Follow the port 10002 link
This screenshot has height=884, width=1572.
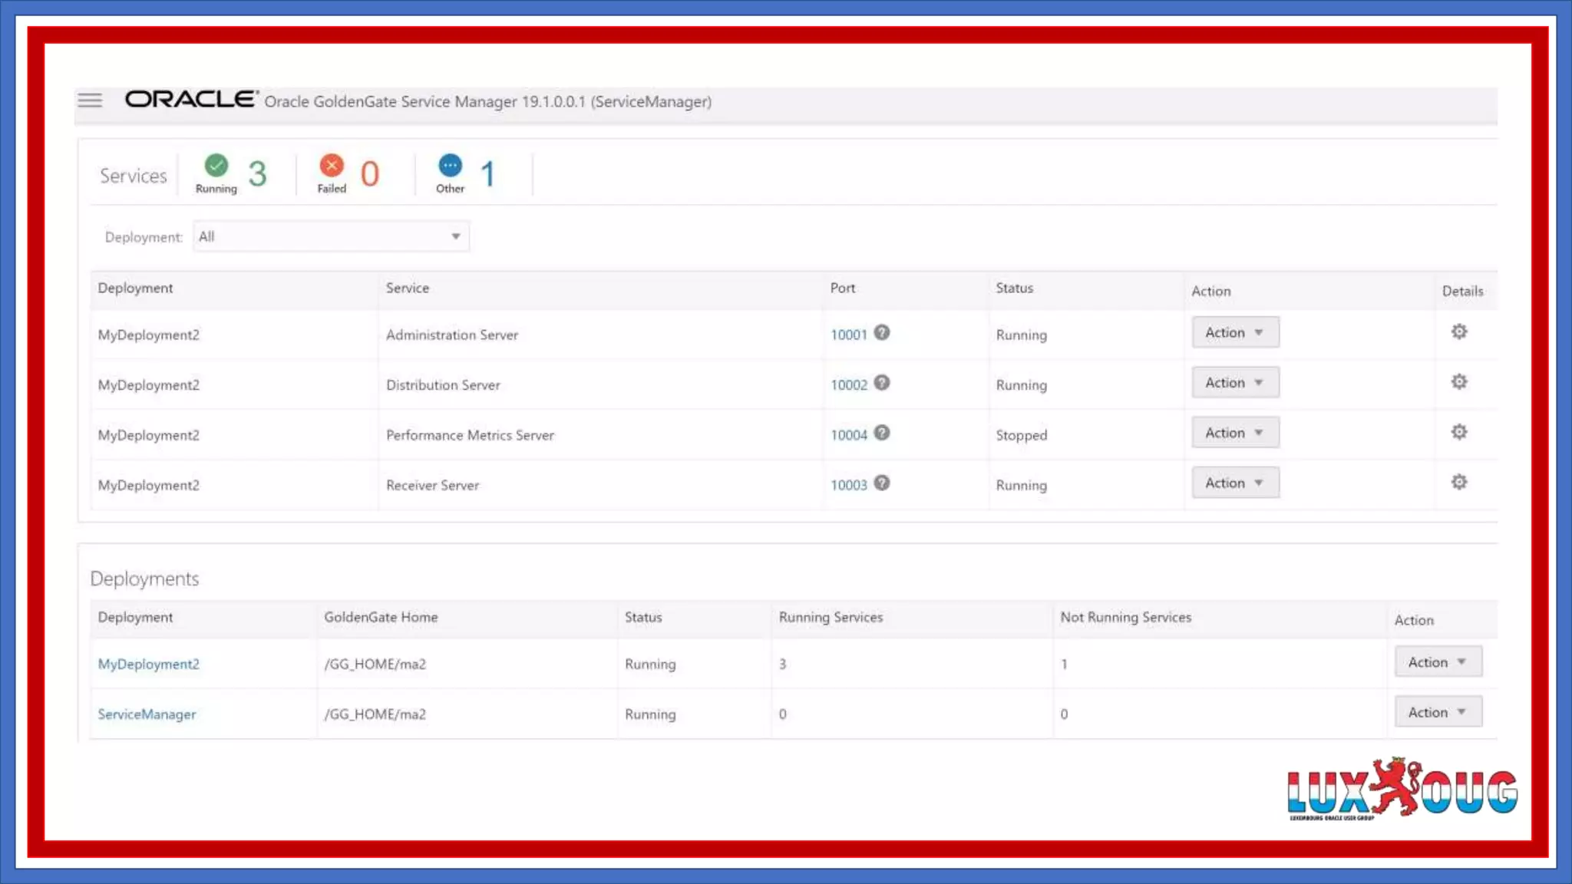848,385
